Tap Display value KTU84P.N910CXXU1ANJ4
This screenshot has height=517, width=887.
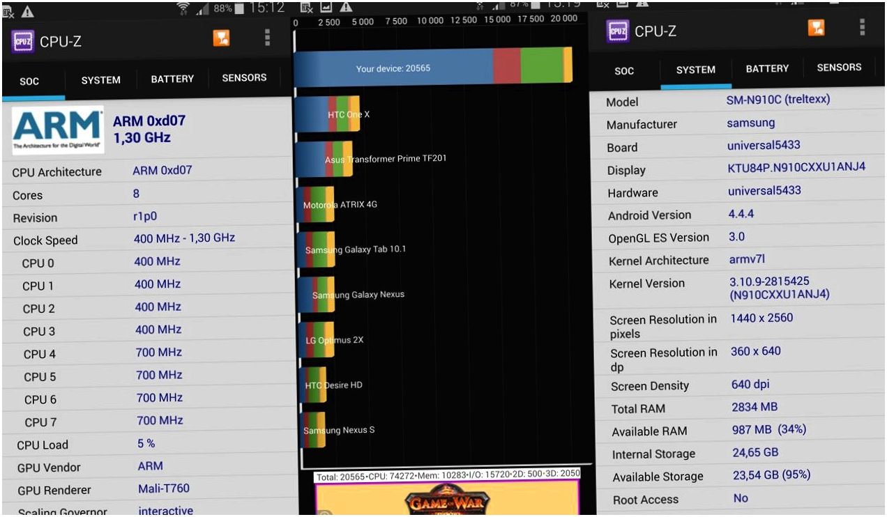[x=796, y=167]
